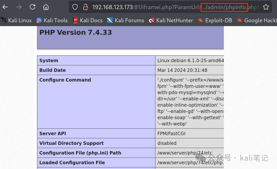This screenshot has width=277, height=169.
Task: Open the tracking protection shield panel
Action: [75, 7]
